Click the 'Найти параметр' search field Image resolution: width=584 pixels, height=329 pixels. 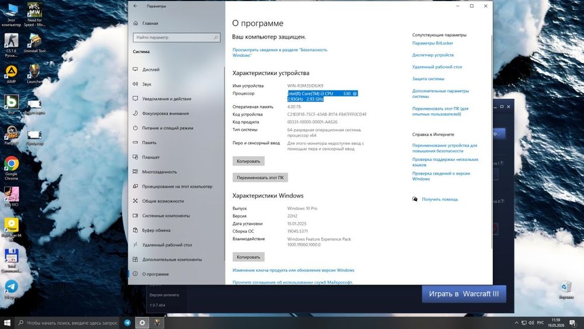point(176,37)
